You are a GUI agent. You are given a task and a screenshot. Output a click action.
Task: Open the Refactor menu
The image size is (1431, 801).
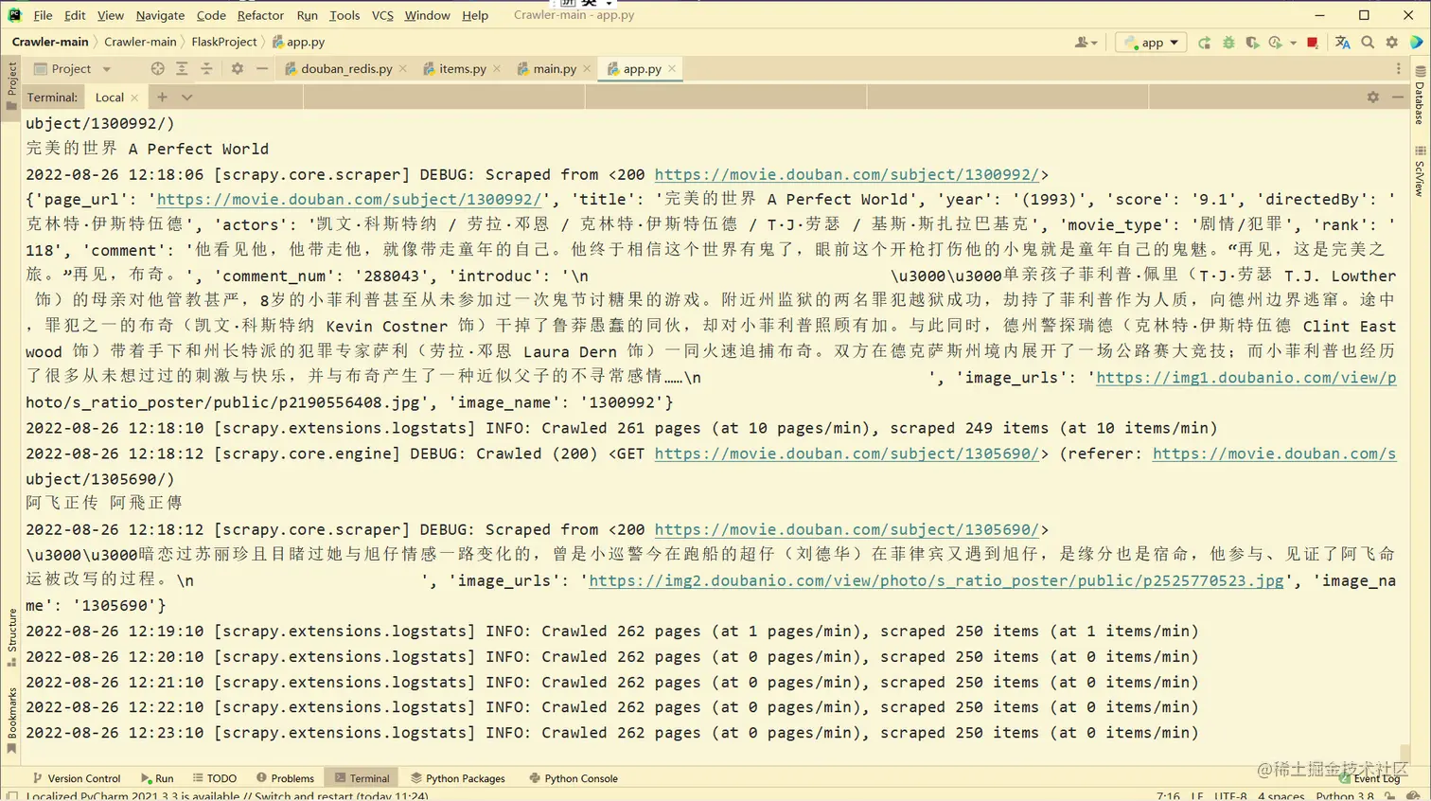click(x=260, y=15)
